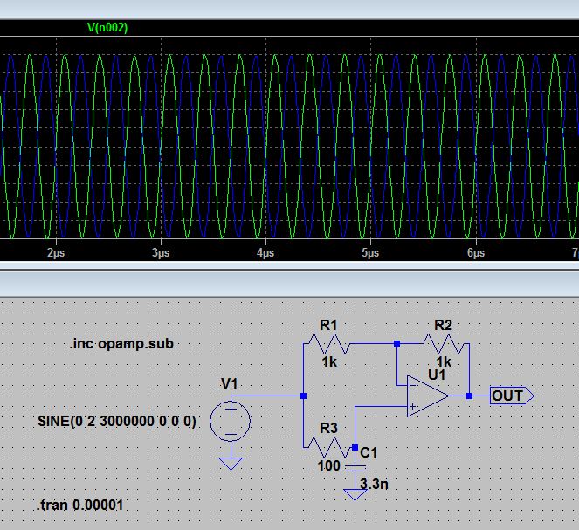Click the .inc opamp.sub directive
The width and height of the screenshot is (579, 530).
[x=121, y=344]
